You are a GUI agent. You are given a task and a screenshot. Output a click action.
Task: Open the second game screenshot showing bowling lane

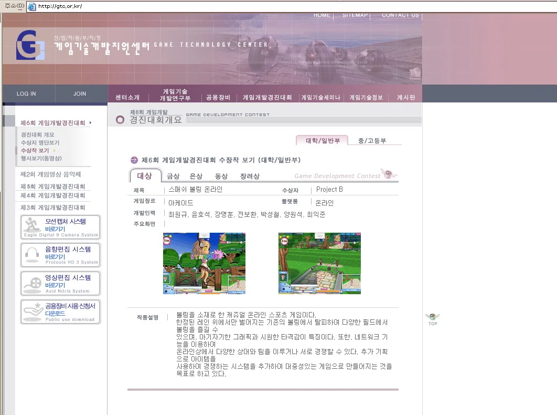point(320,263)
